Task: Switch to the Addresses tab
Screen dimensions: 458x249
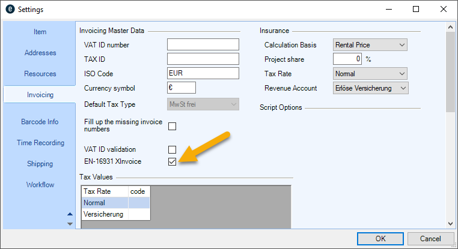Action: coord(40,53)
